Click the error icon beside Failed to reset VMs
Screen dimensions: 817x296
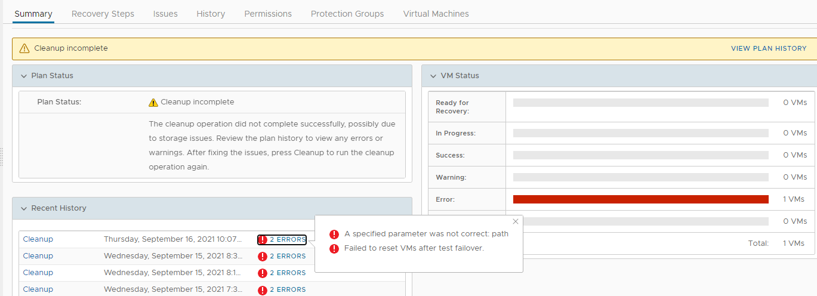(334, 248)
